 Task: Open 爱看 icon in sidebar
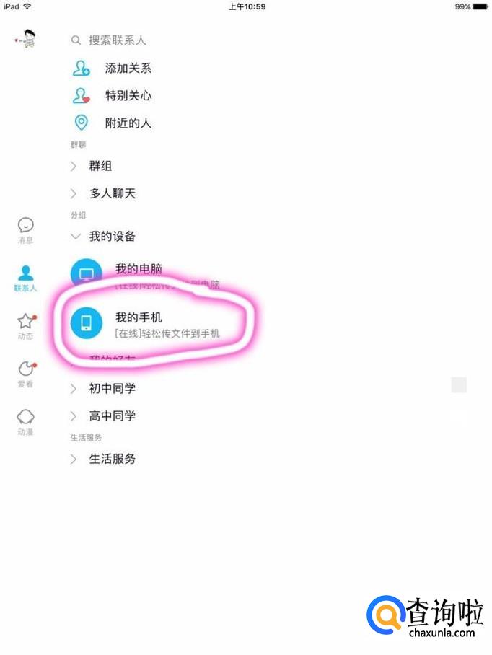click(26, 374)
